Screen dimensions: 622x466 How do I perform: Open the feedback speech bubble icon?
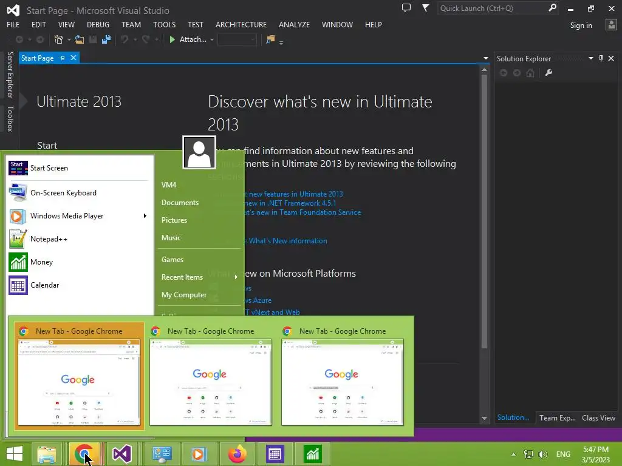tap(406, 8)
